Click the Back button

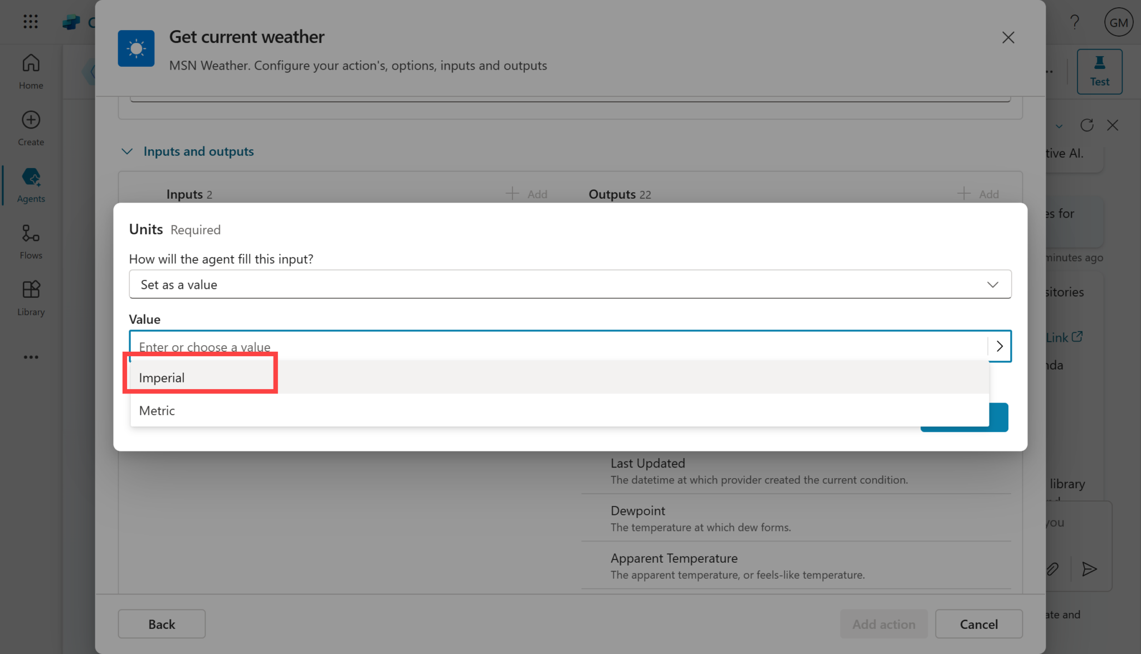162,624
